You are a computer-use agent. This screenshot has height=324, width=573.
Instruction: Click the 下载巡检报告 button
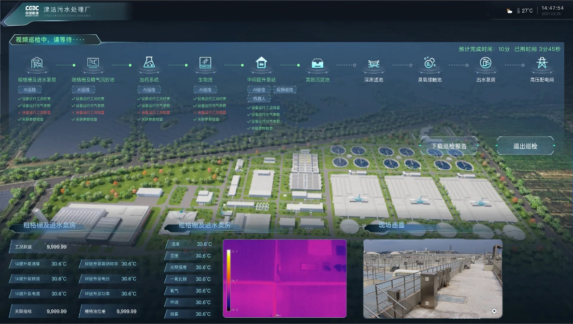point(449,146)
